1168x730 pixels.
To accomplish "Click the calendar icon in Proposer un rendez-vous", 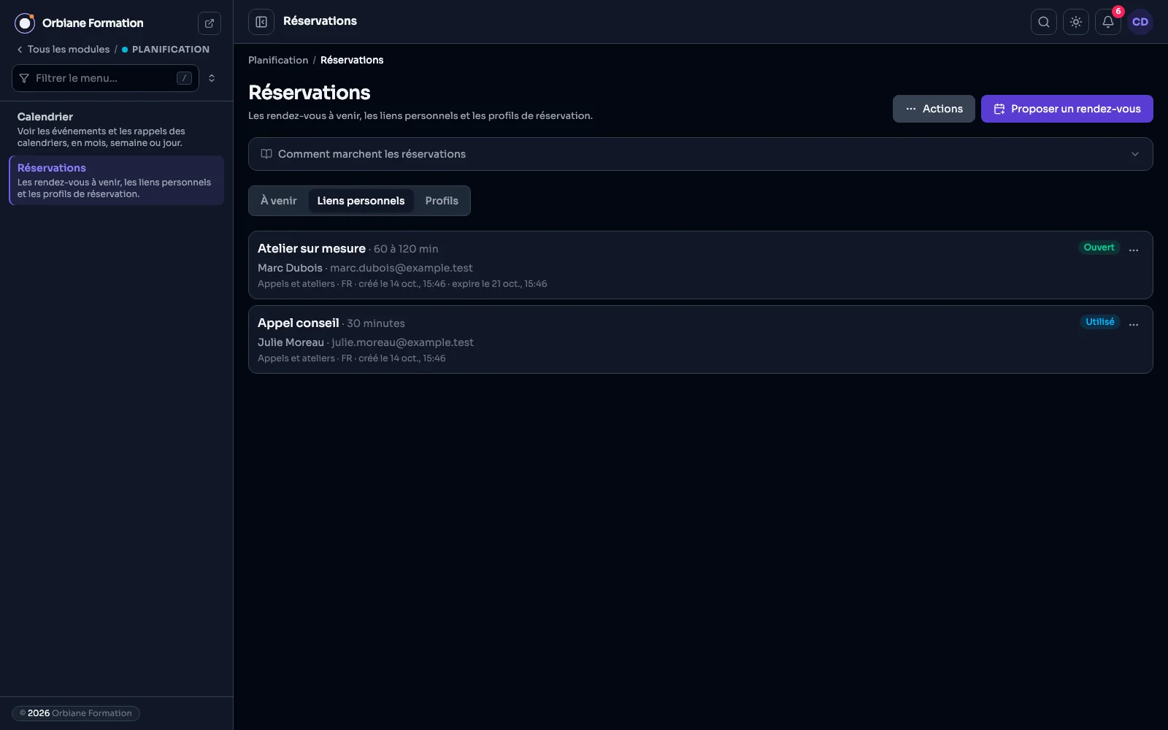I will [x=999, y=109].
